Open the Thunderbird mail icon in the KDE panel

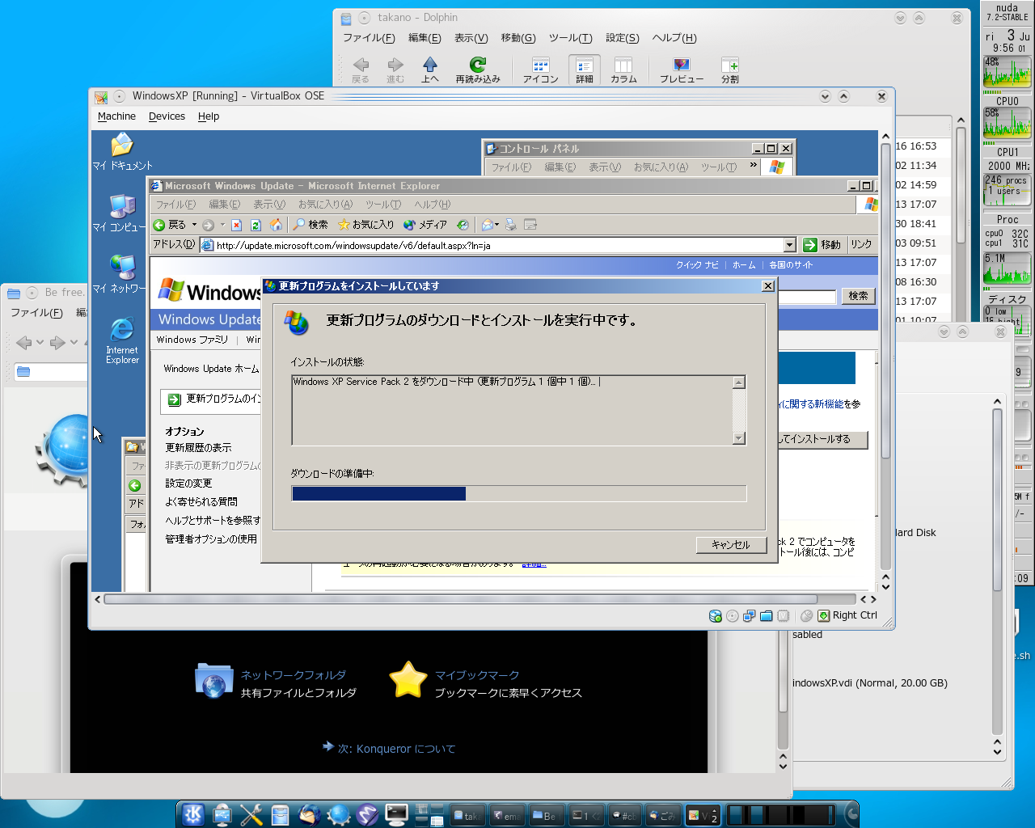coord(310,814)
